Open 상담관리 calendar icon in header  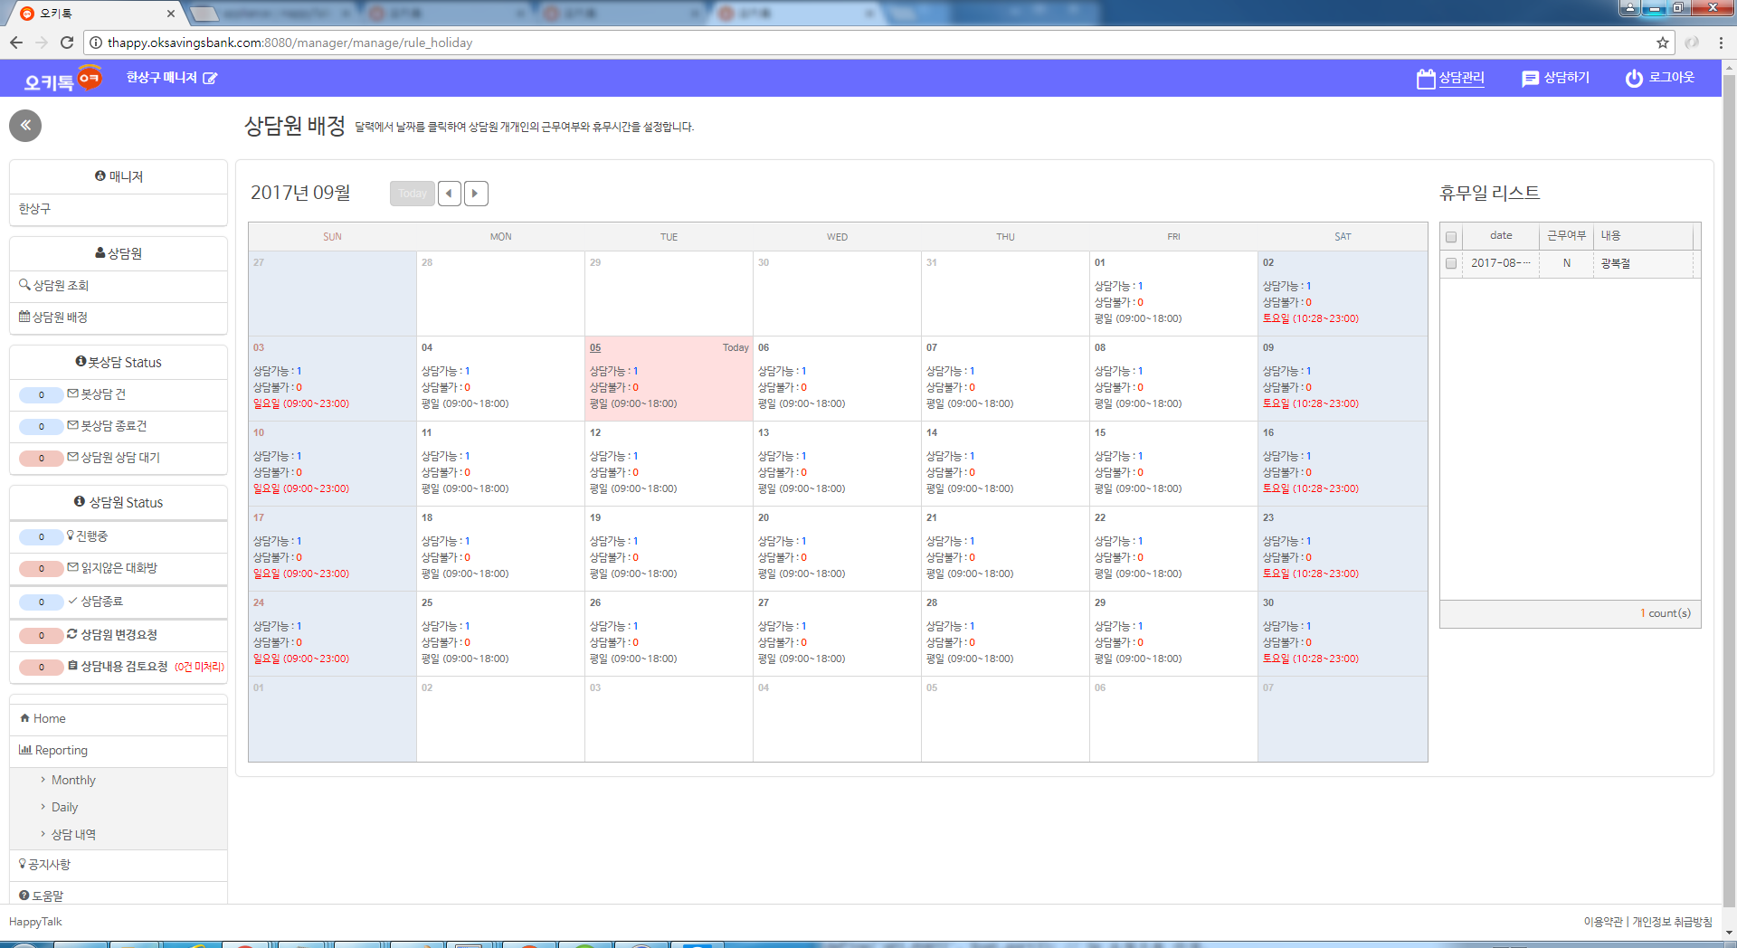(1426, 79)
